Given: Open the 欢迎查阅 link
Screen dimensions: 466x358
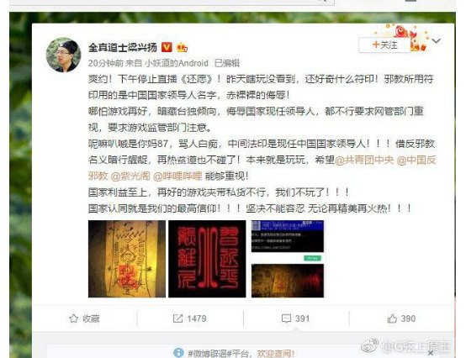Looking at the screenshot, I should (276, 353).
